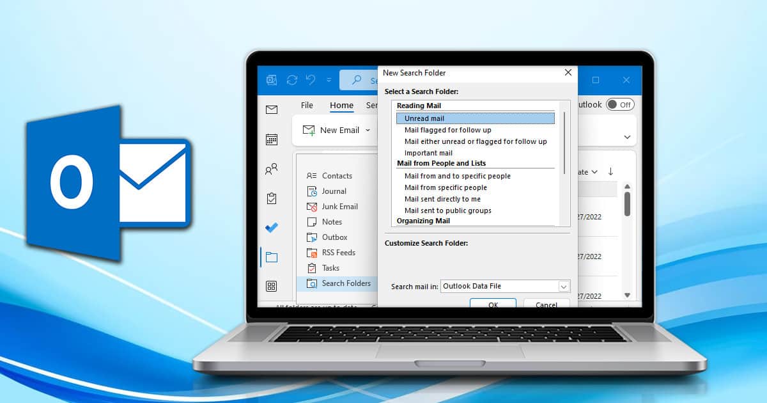Close the New Search Folder dialog

pos(568,73)
